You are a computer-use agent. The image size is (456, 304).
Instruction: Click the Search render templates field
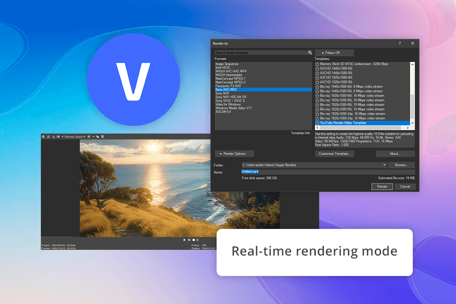pyautogui.click(x=261, y=53)
